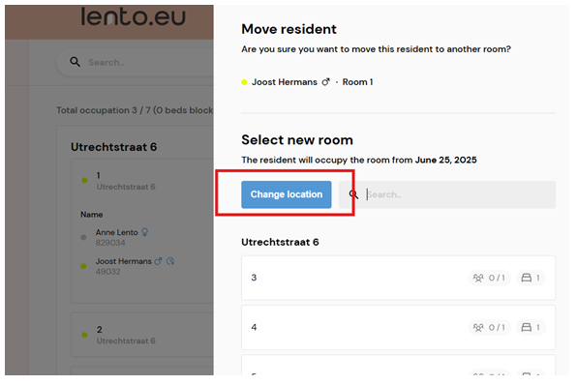Select room 3 in Utrechtstraat 6

(x=399, y=278)
